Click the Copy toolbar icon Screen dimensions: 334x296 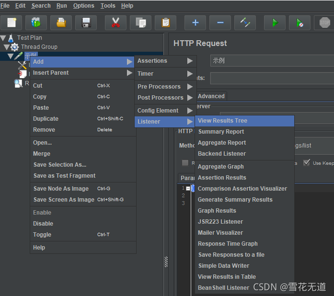point(140,23)
